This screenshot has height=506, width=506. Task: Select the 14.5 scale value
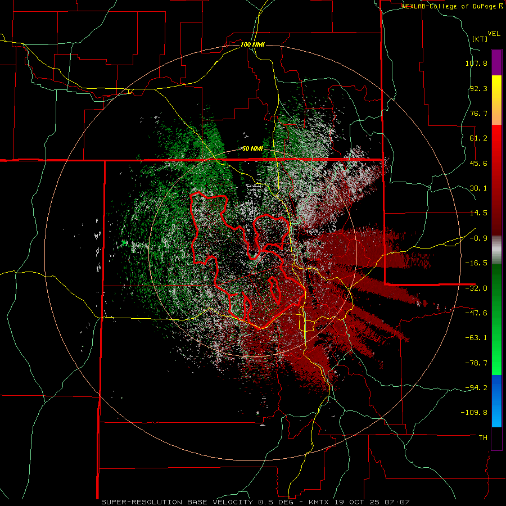click(478, 213)
